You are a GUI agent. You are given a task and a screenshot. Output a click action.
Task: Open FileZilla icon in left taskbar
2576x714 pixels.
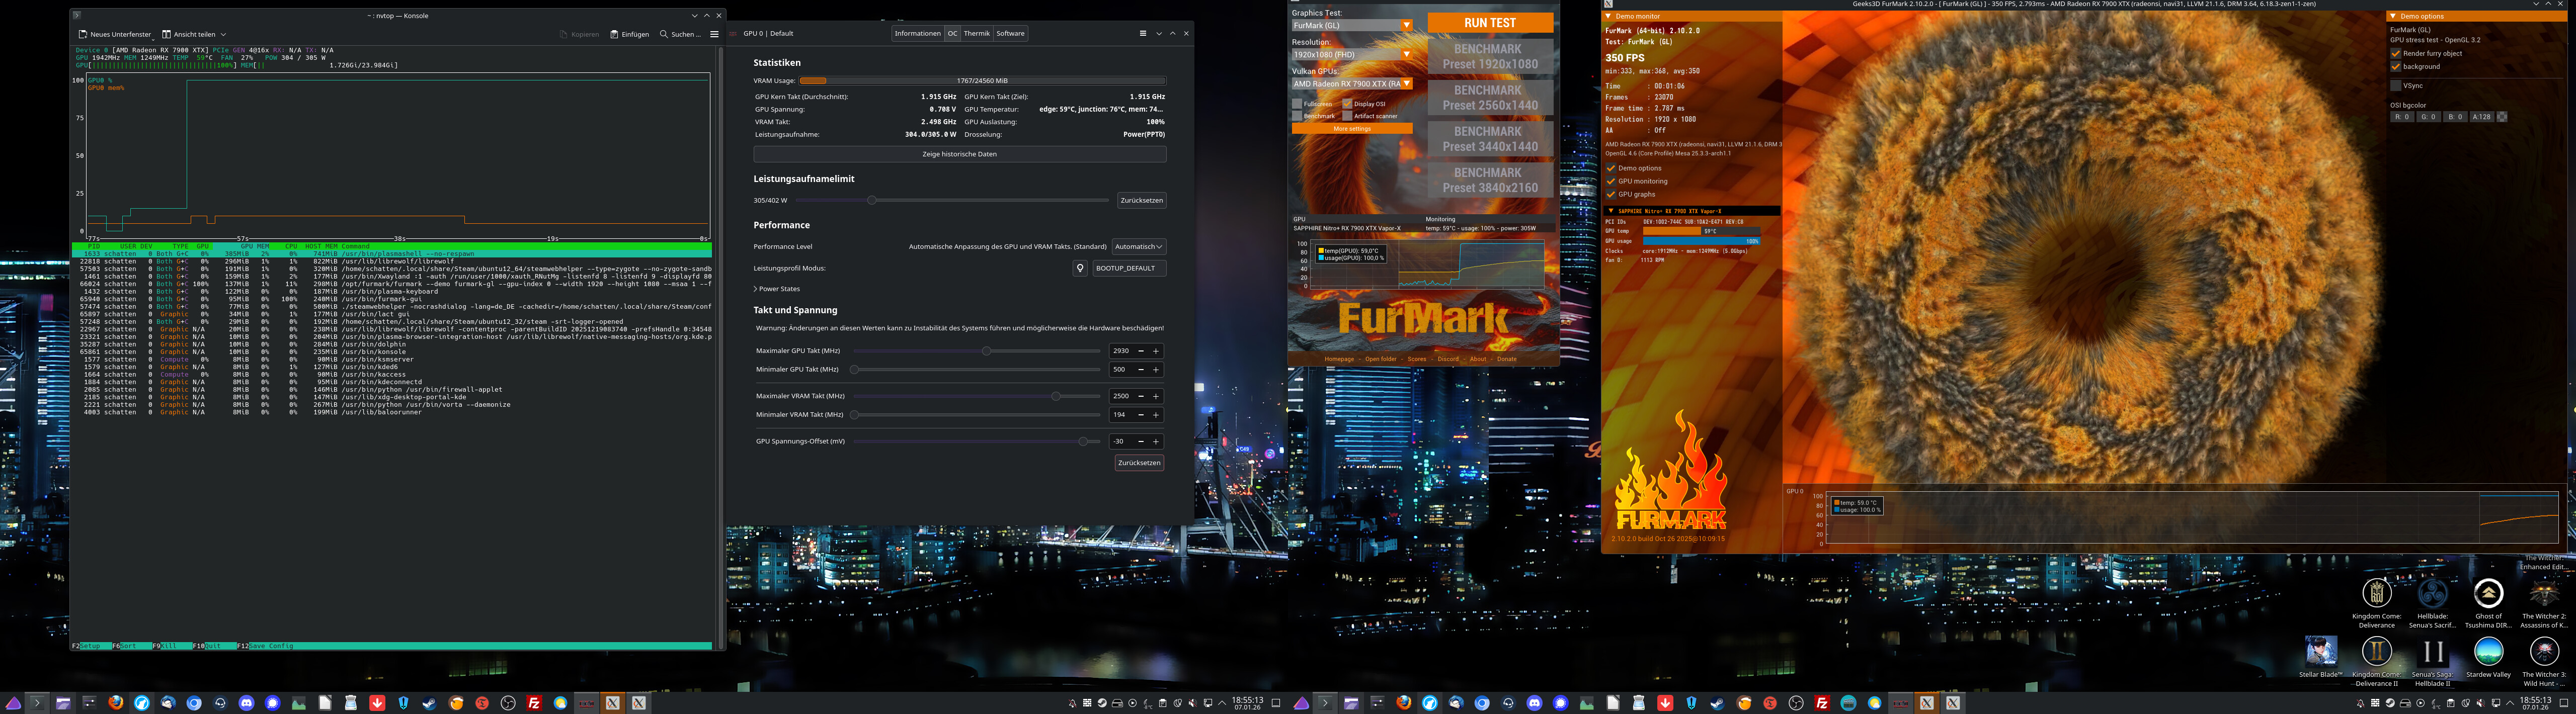tap(534, 703)
